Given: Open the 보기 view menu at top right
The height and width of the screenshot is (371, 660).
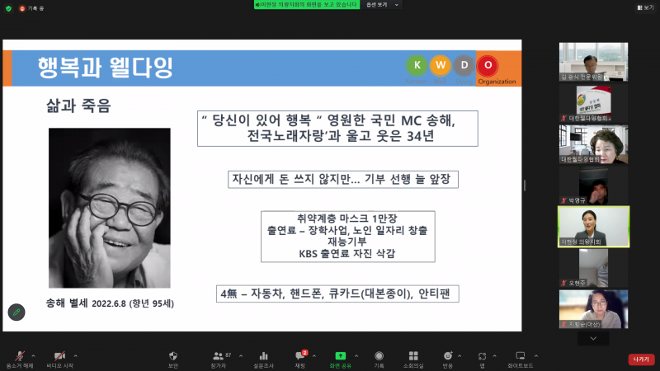Looking at the screenshot, I should pyautogui.click(x=645, y=7).
